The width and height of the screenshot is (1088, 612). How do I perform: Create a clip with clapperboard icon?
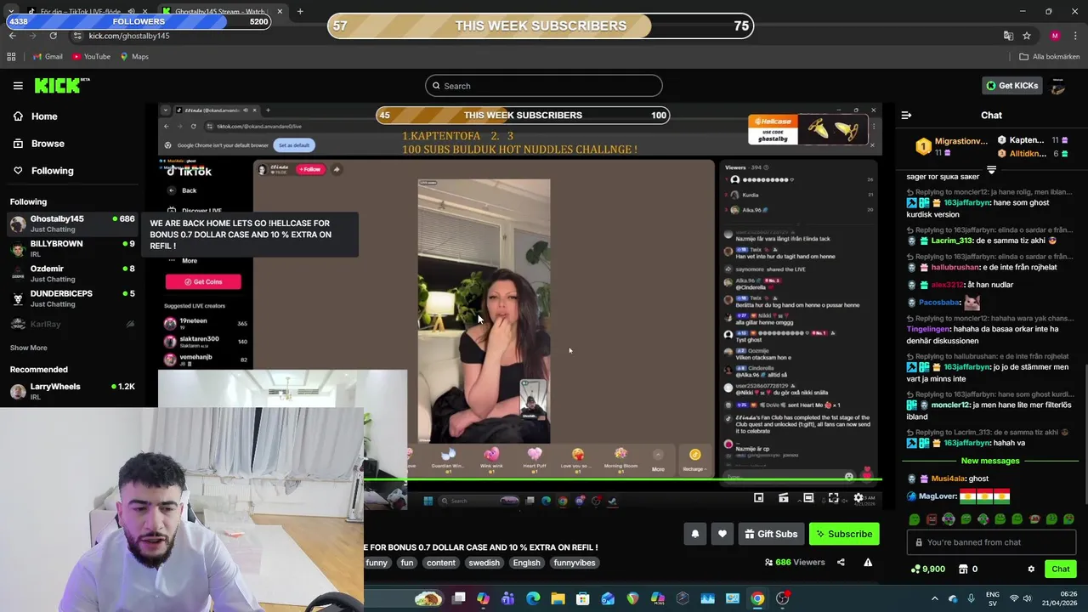point(784,498)
